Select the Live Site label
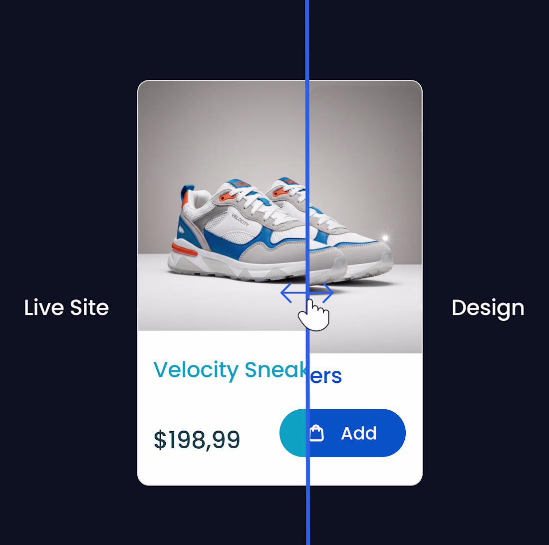This screenshot has width=549, height=545. [66, 307]
